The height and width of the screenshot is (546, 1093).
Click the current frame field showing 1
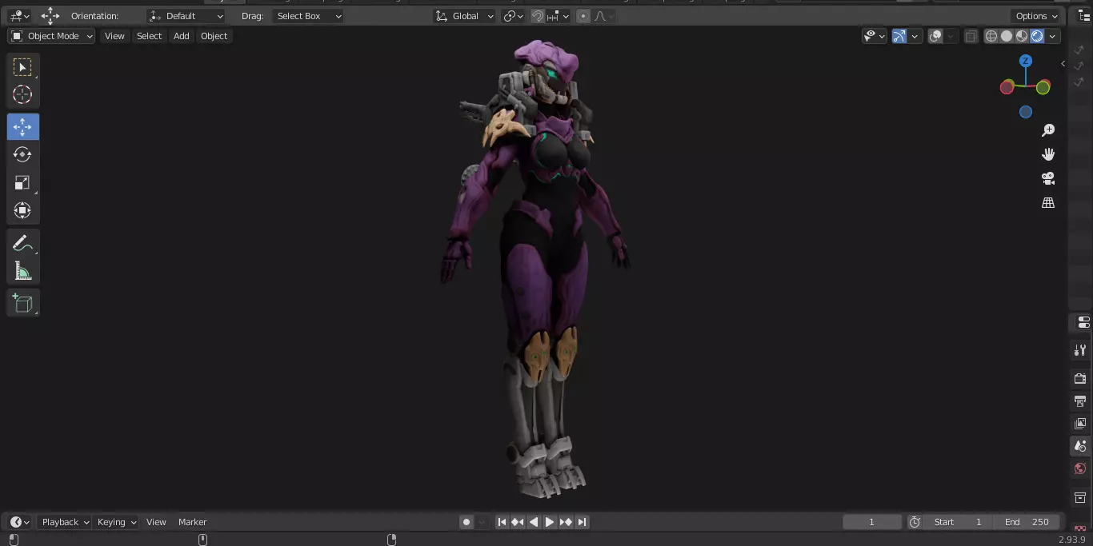click(x=872, y=522)
